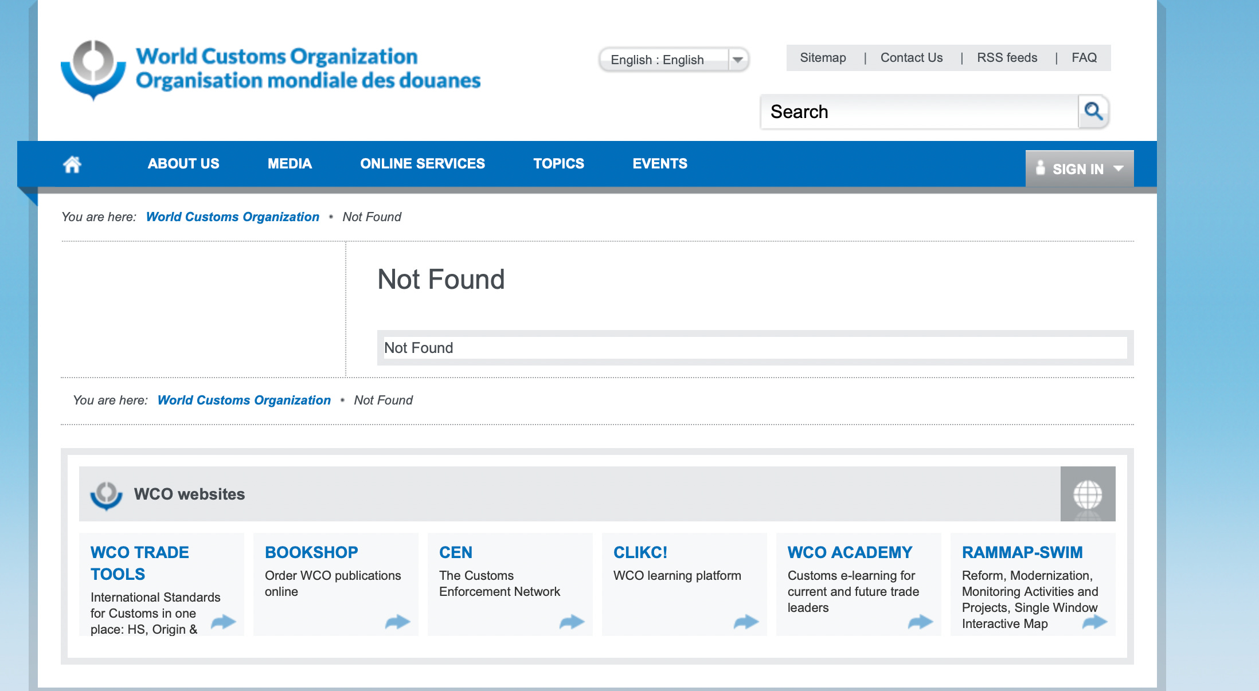This screenshot has height=691, width=1259.
Task: Open the WCO Academy heading link
Action: coord(850,552)
